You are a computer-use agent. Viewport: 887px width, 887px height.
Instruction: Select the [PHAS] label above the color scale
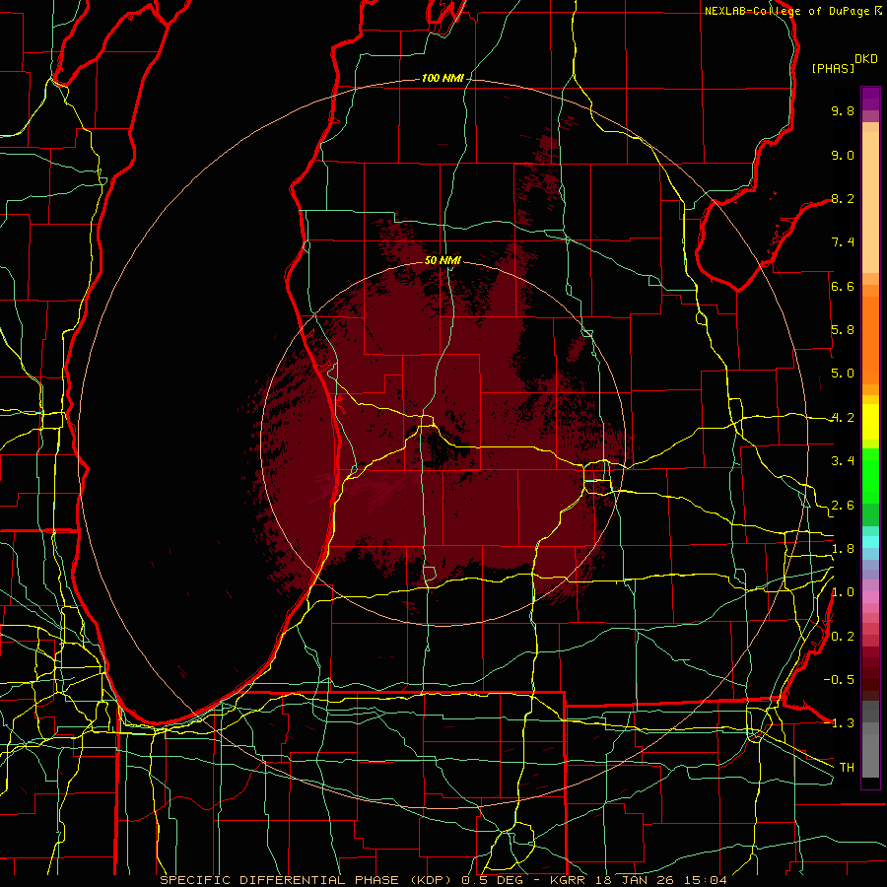(833, 68)
